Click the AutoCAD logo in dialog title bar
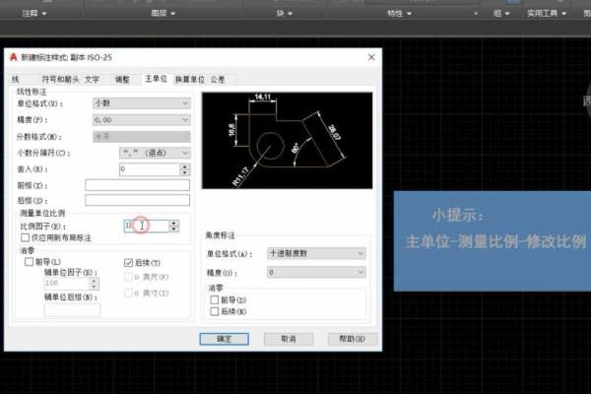This screenshot has width=591, height=394. [x=13, y=58]
